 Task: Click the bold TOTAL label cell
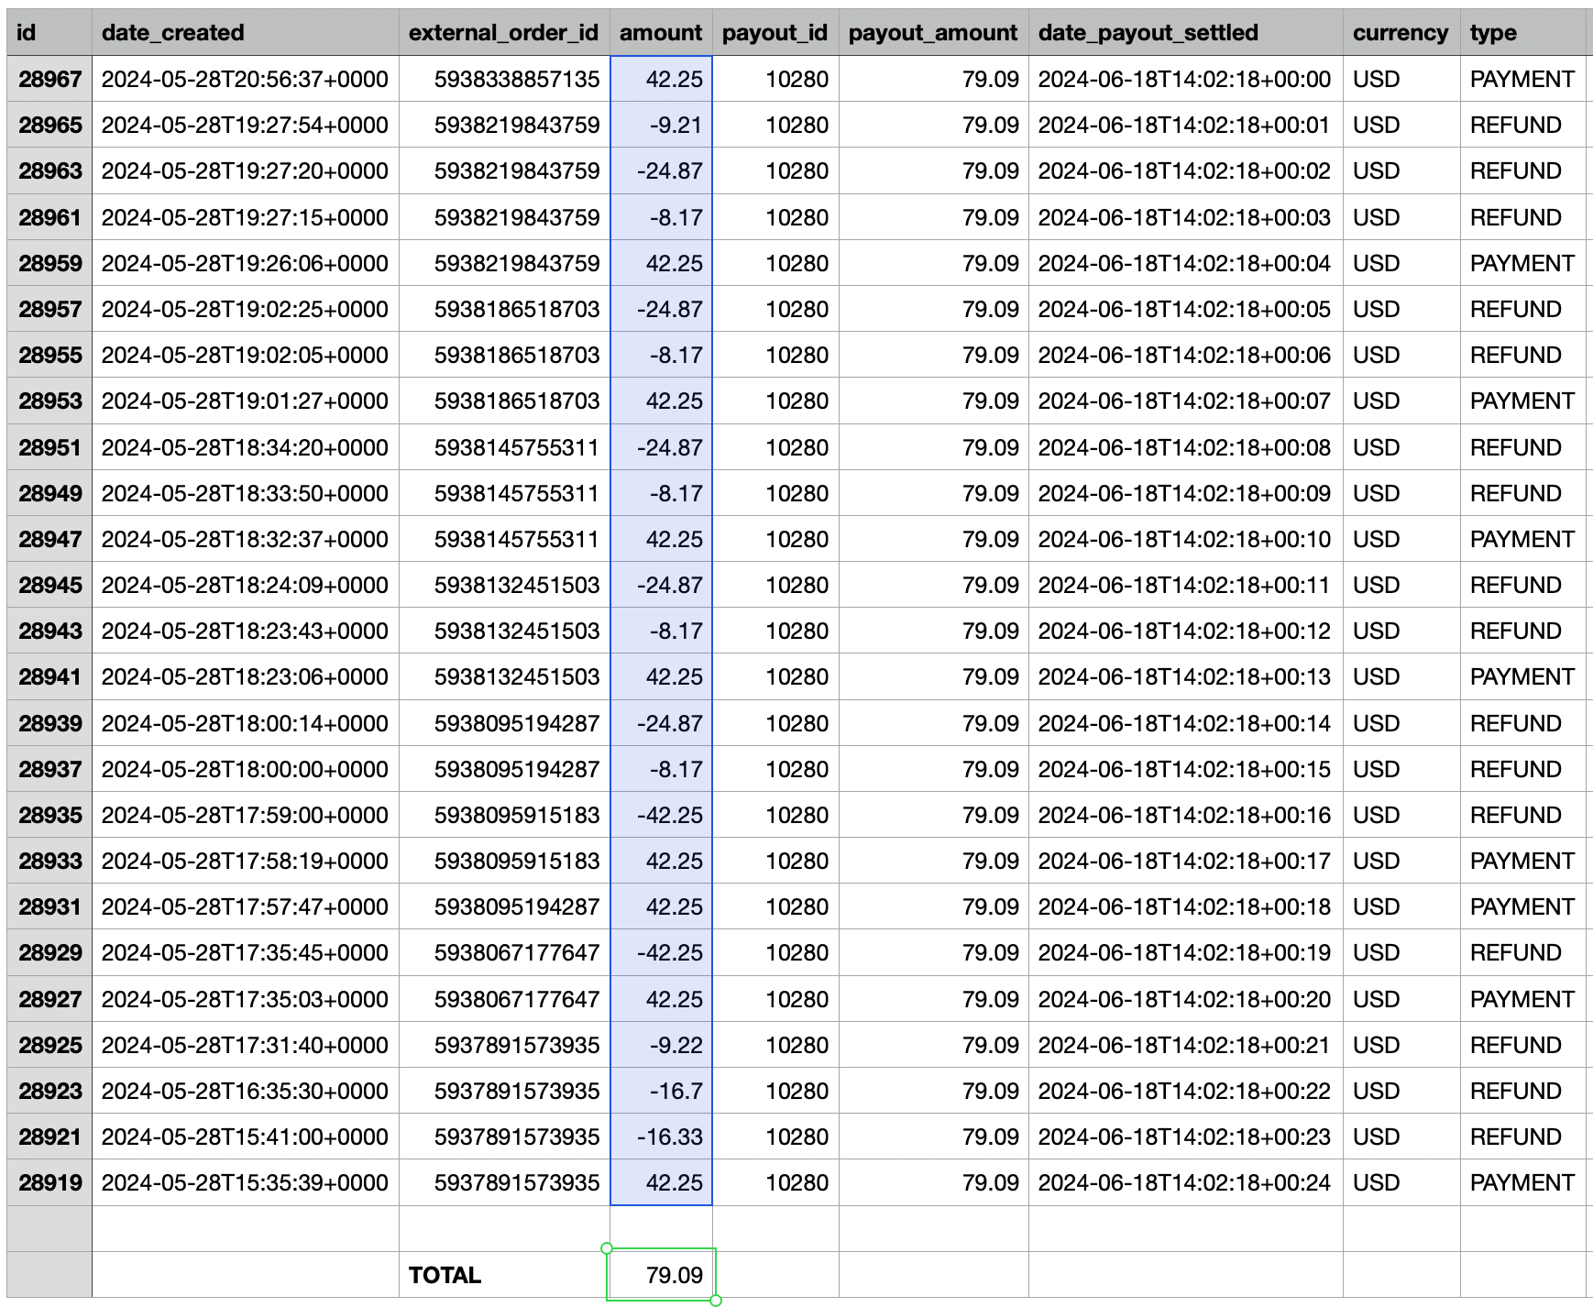[503, 1275]
